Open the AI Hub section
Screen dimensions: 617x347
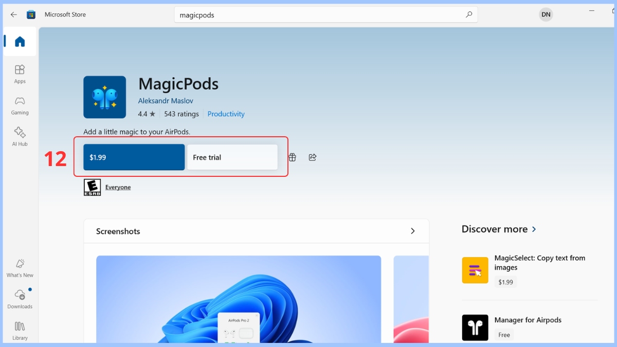click(20, 136)
